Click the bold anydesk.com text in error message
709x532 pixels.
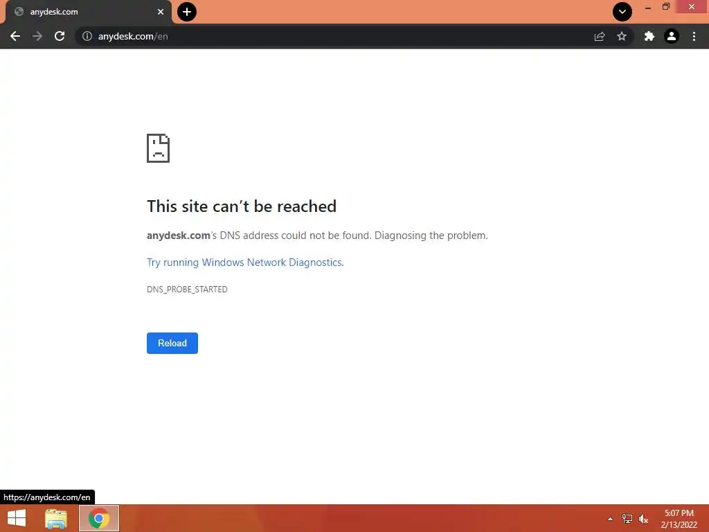coord(179,236)
